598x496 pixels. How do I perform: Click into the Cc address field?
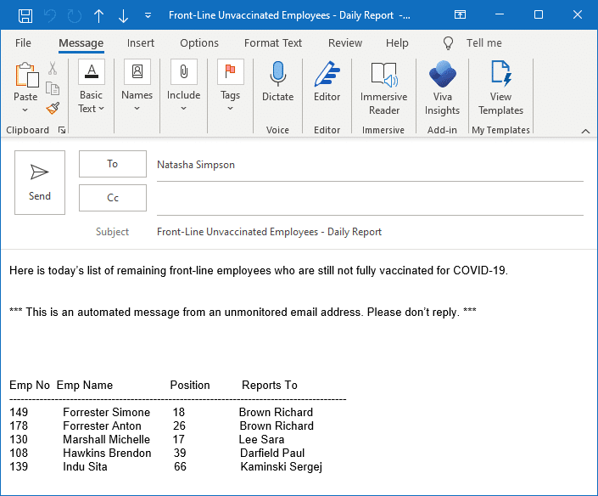tap(370, 199)
